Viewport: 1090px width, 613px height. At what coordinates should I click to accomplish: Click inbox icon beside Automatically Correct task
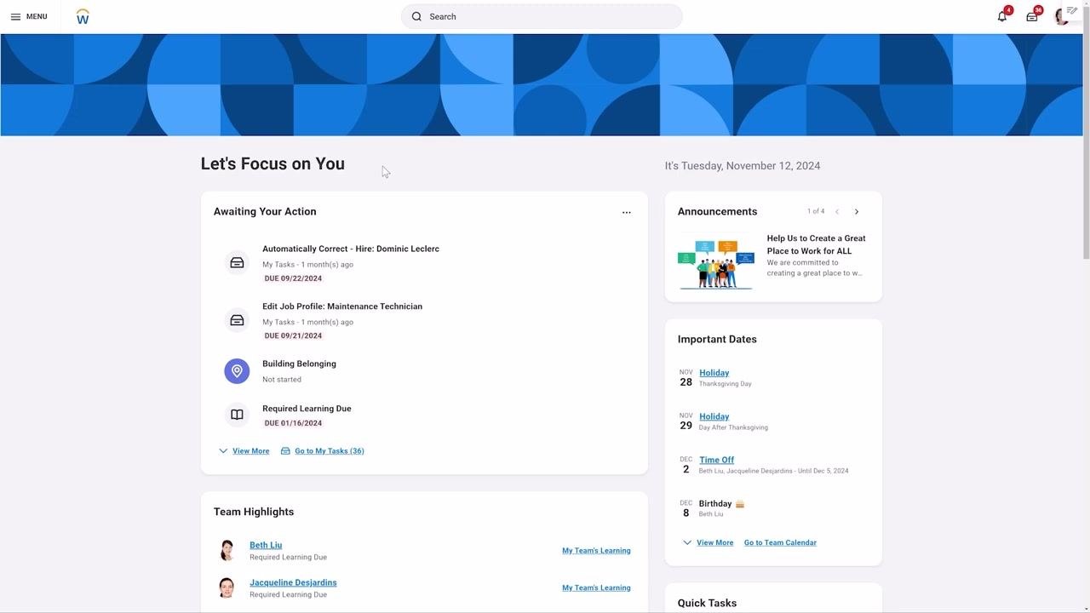pos(237,263)
